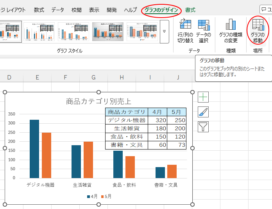The width and height of the screenshot is (272, 209).
Task: Open chart elements plus button
Action: tap(203, 97)
